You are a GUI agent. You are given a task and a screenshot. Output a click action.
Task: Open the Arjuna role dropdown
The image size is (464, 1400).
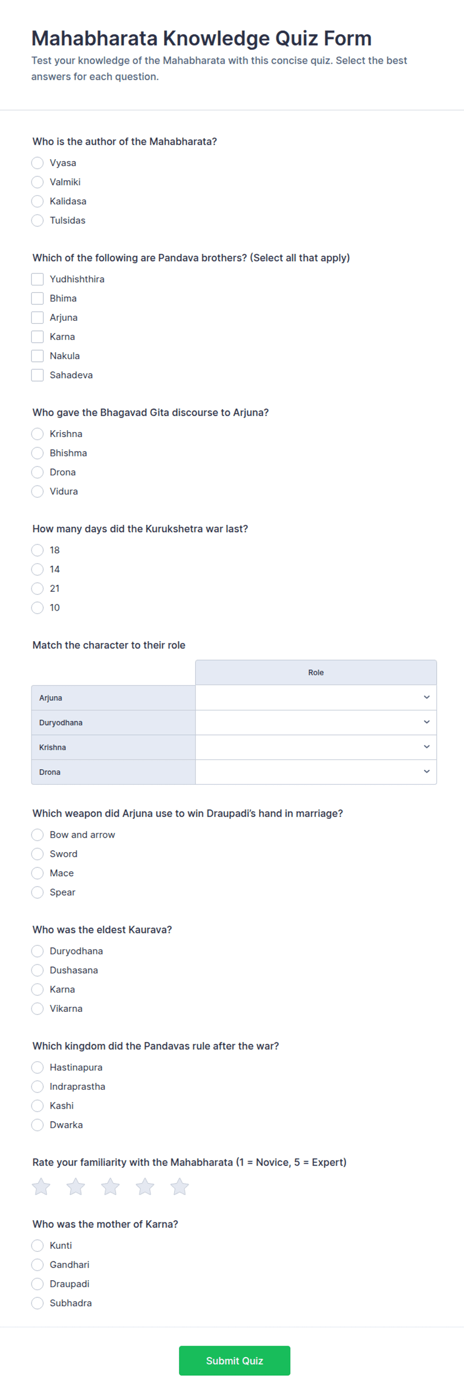316,698
